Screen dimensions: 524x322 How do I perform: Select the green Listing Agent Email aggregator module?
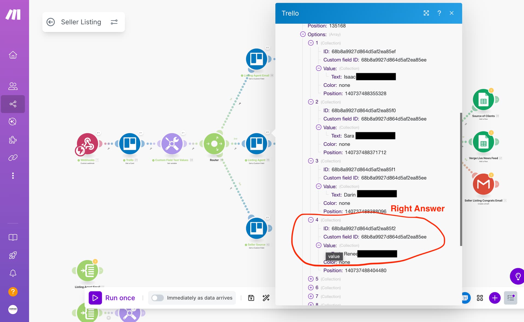[88, 271]
